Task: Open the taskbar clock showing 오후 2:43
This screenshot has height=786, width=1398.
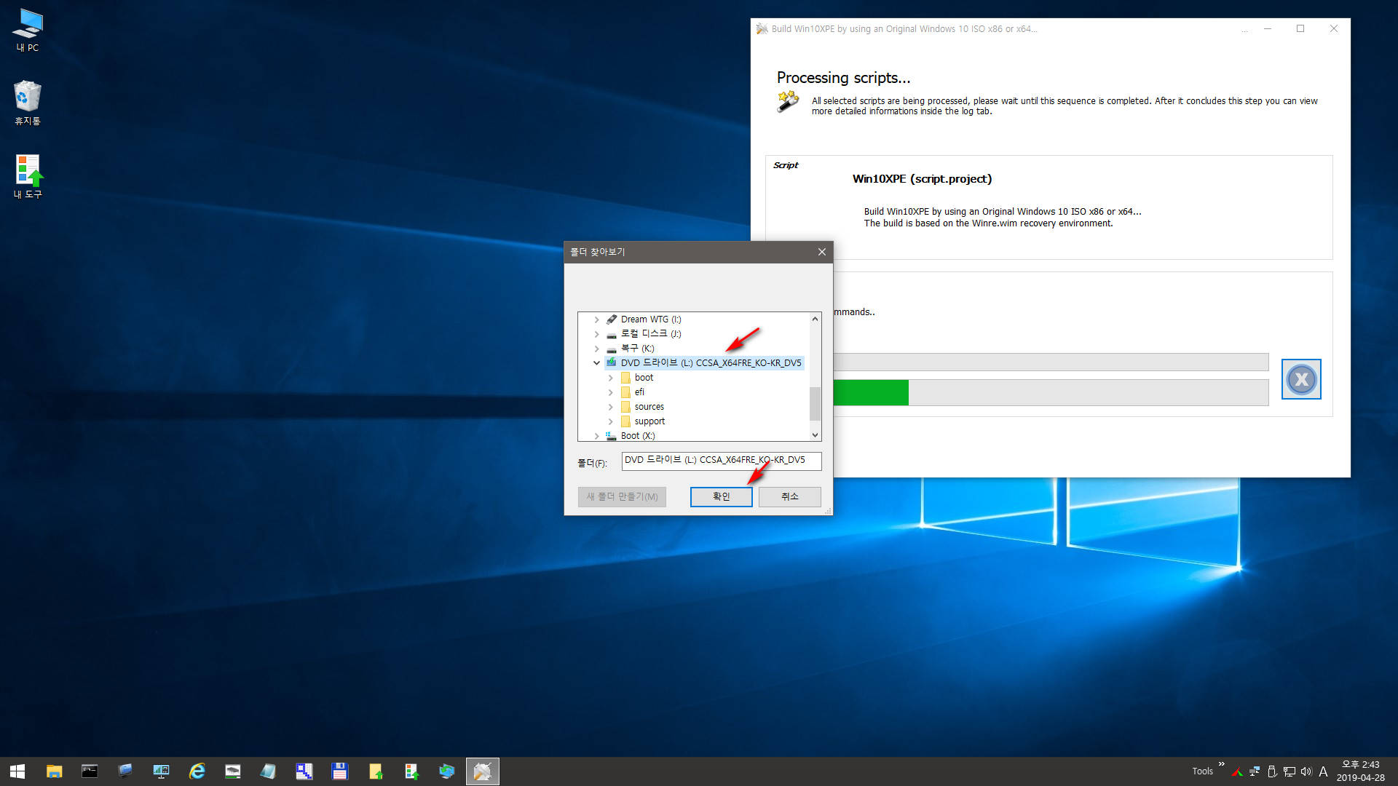Action: click(1360, 771)
